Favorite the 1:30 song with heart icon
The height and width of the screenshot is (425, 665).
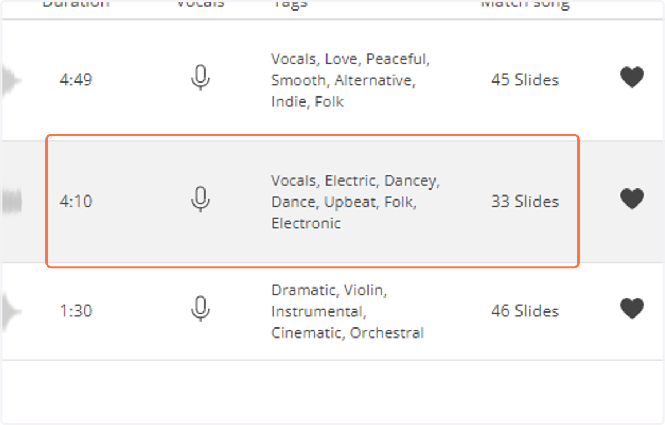coord(632,309)
